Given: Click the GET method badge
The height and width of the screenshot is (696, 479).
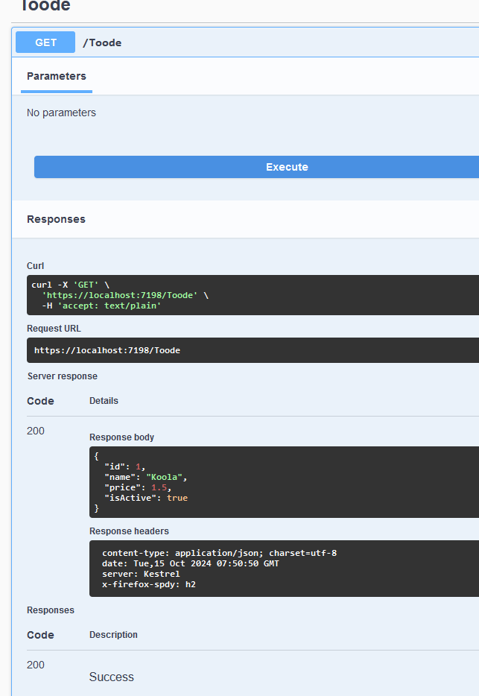Looking at the screenshot, I should (x=45, y=42).
